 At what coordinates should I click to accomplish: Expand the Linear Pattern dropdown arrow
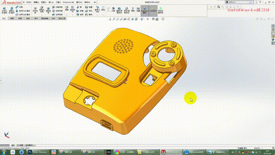[x=73, y=15]
